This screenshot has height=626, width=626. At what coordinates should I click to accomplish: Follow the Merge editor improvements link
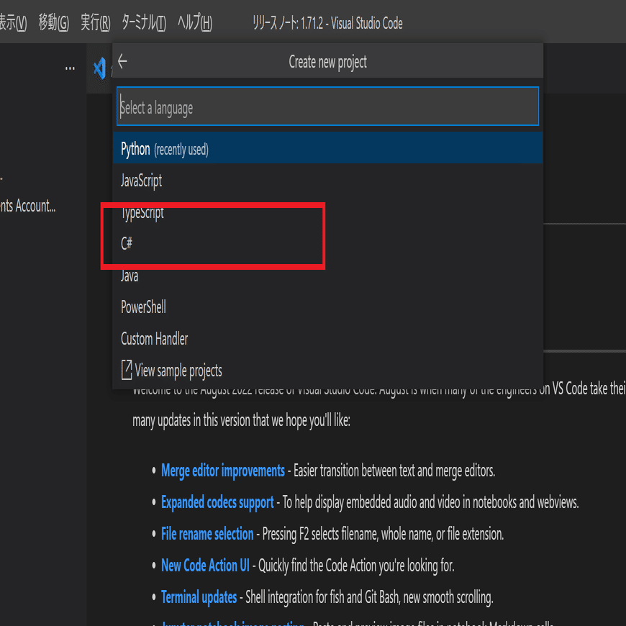click(x=222, y=470)
